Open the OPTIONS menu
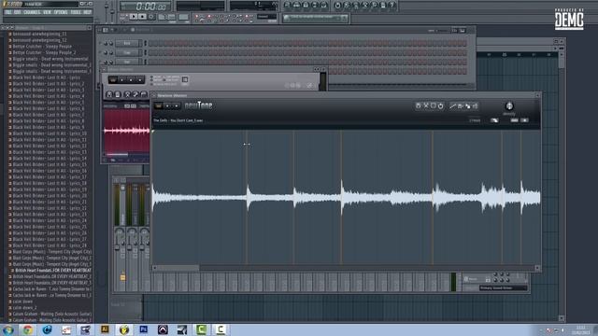This screenshot has height=336, width=598. [x=61, y=12]
